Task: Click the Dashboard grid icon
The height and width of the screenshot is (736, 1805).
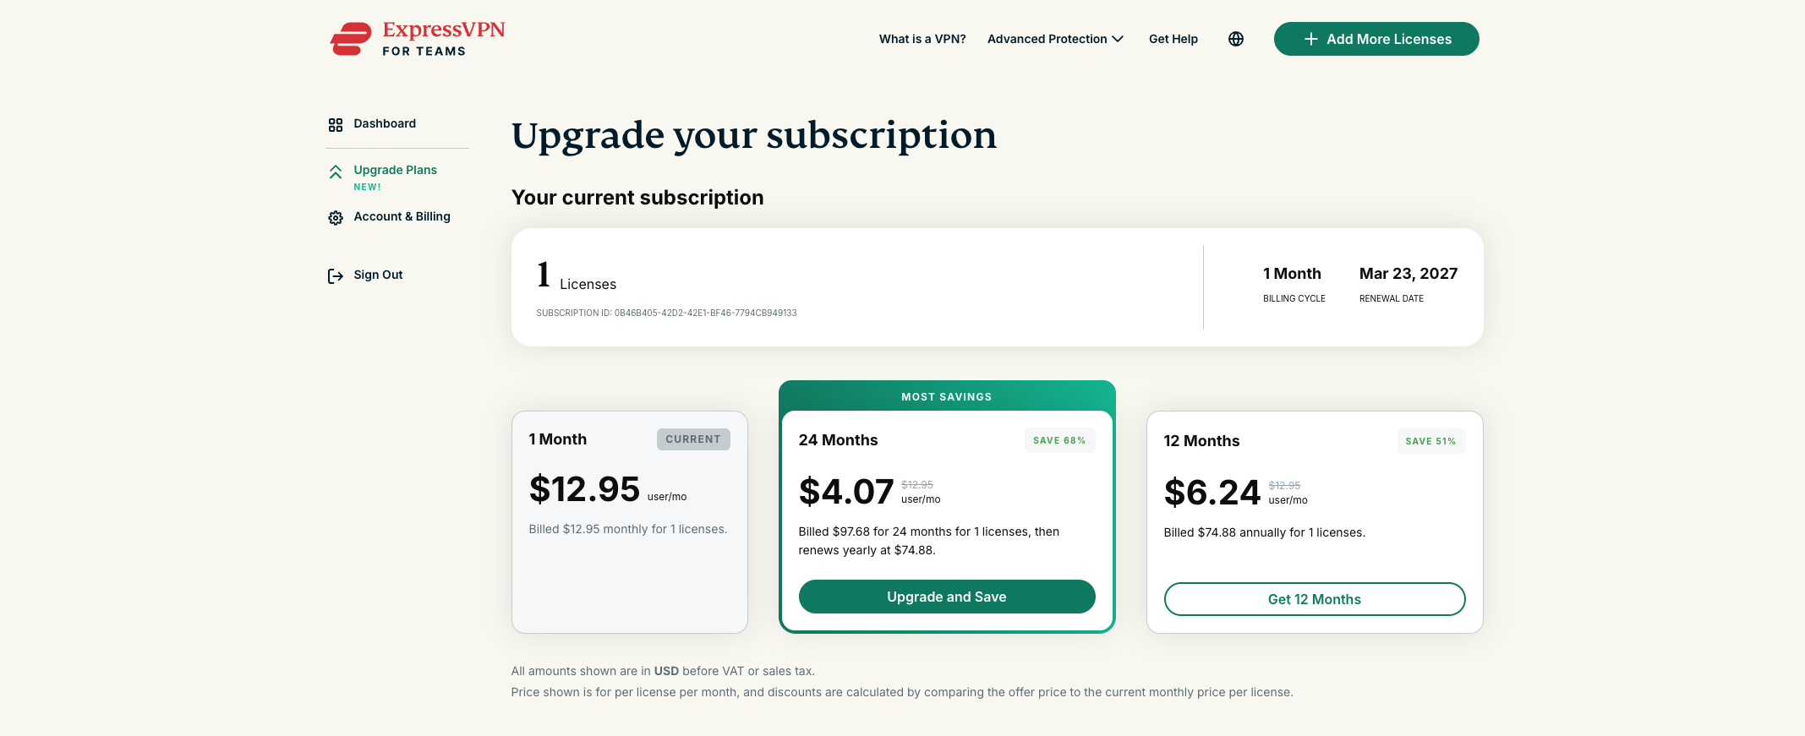Action: [x=336, y=125]
